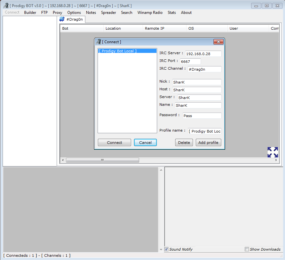
Task: Click the #Drag0n tab puzzle icon
Action: (x=62, y=19)
